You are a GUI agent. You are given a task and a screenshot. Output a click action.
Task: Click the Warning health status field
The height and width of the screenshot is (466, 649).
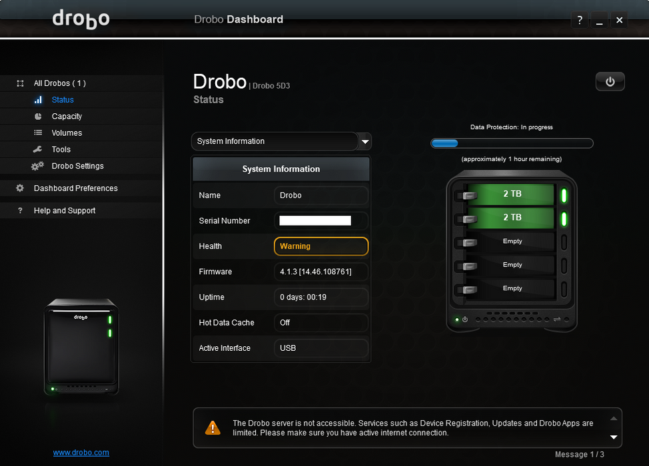(x=321, y=246)
